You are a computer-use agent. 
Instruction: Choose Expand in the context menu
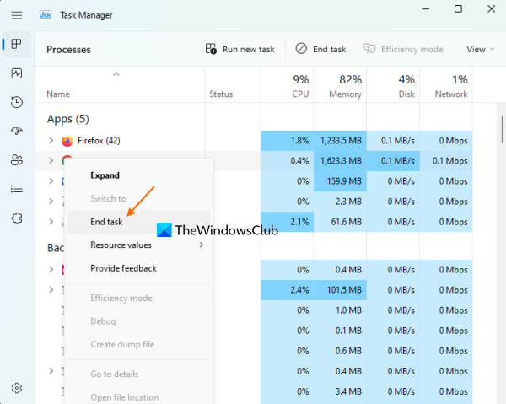tap(139, 175)
